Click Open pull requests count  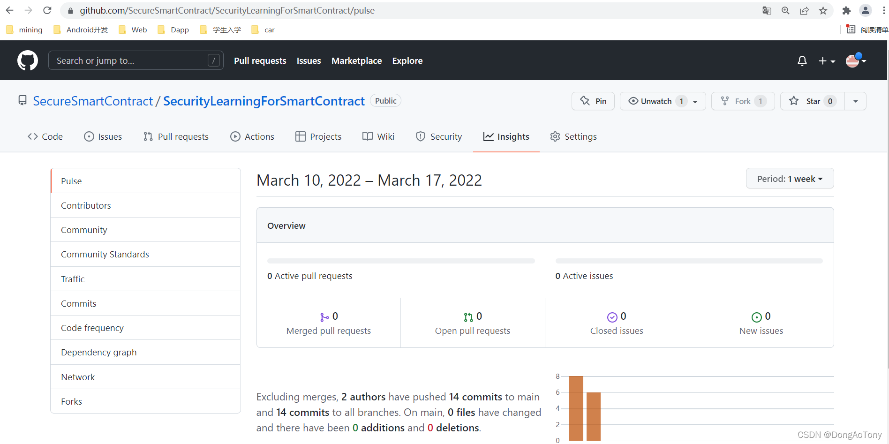click(x=473, y=323)
